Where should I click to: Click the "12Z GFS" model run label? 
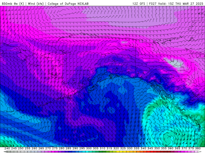click(x=139, y=4)
